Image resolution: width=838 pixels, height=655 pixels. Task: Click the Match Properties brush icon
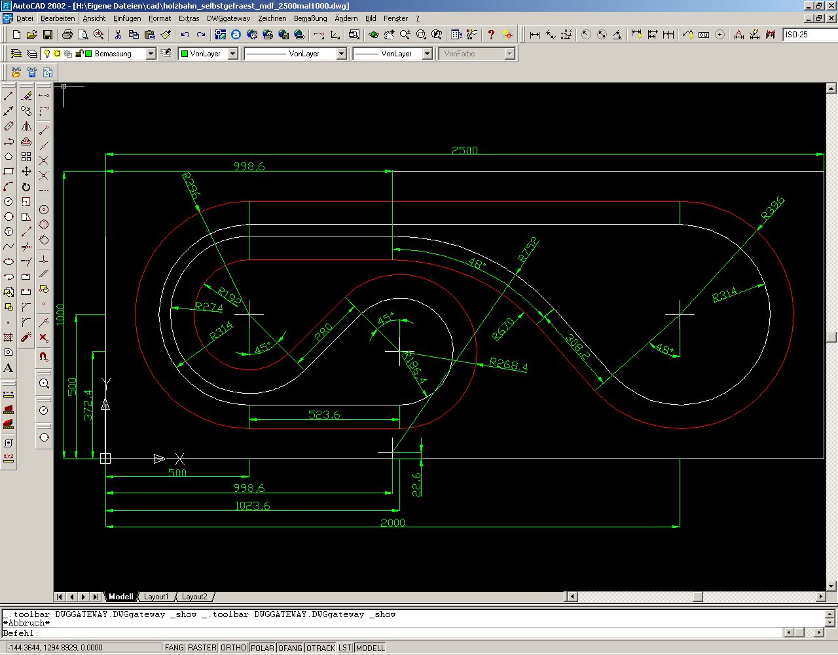pos(166,35)
